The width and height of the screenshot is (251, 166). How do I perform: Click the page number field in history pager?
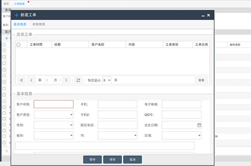pos(48,80)
